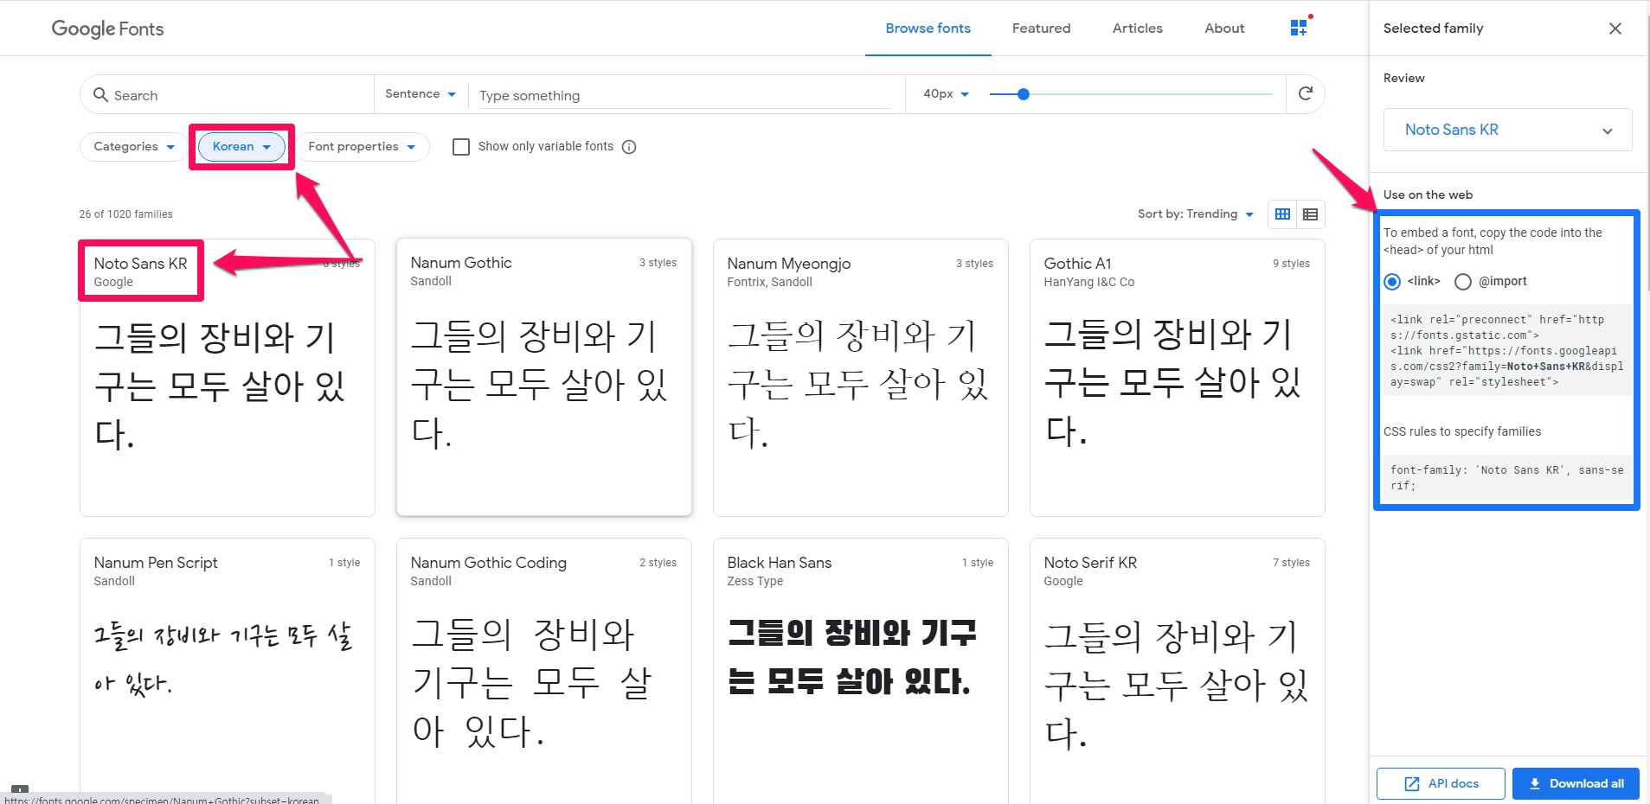Viewport: 1650px width, 804px height.
Task: Expand the Noto Sans KR review dropdown
Action: tap(1507, 130)
